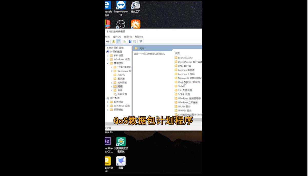The image size is (308, 176).
Task: Click the back navigation arrow button
Action: point(105,41)
